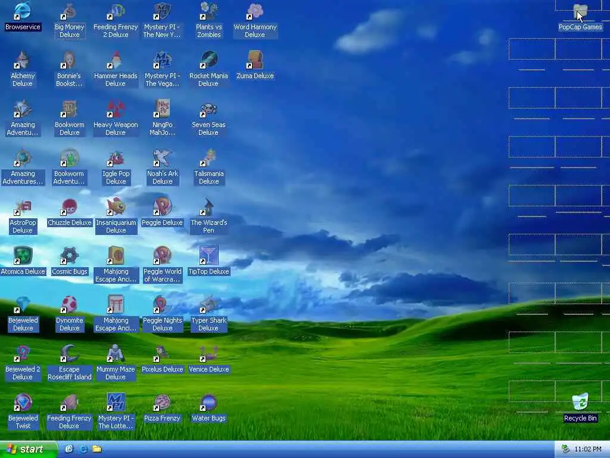Open Heavy Weapon Deluxe
610x458 pixels.
(116, 119)
